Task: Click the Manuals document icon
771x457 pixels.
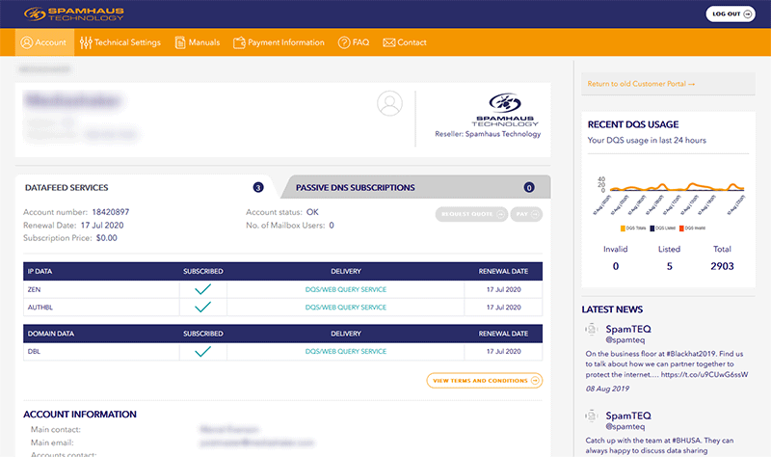Action: 180,42
